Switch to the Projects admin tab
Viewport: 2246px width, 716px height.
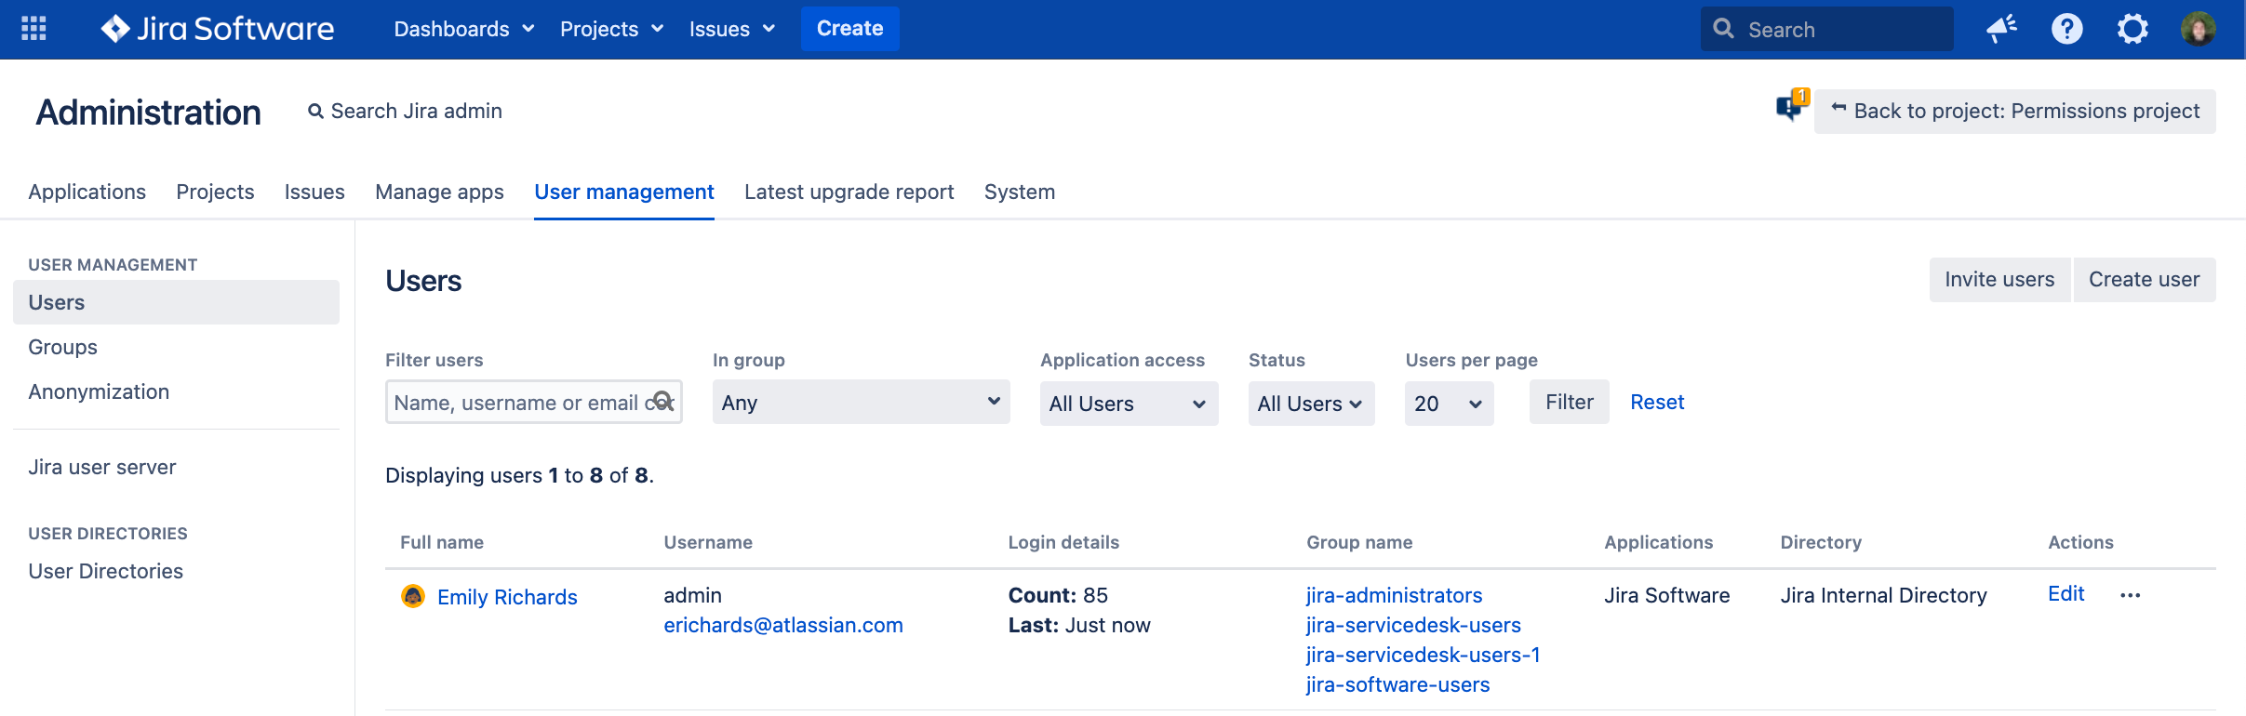215,192
